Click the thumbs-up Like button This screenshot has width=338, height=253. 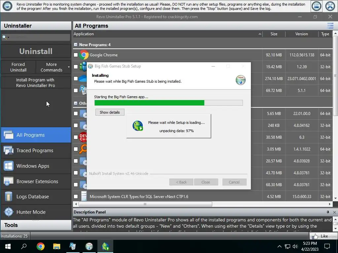[323, 236]
